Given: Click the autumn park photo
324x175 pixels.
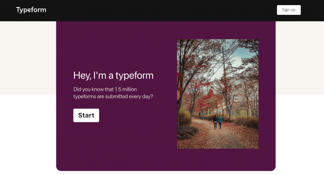Looking at the screenshot, I should 217,94.
